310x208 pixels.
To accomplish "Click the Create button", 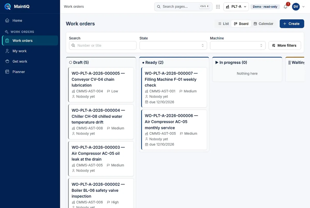I will pos(292,24).
